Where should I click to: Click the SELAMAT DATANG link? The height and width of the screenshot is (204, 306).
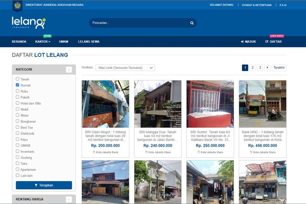pos(222,5)
